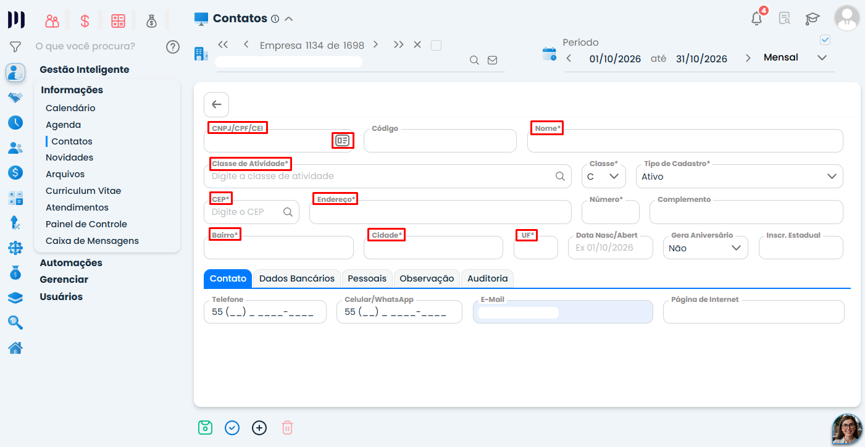Open Calendário in the Informações menu
Viewport: 865px width, 447px height.
pos(70,108)
